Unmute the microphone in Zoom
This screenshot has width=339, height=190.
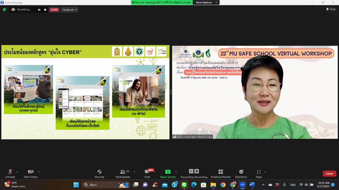click(10, 174)
